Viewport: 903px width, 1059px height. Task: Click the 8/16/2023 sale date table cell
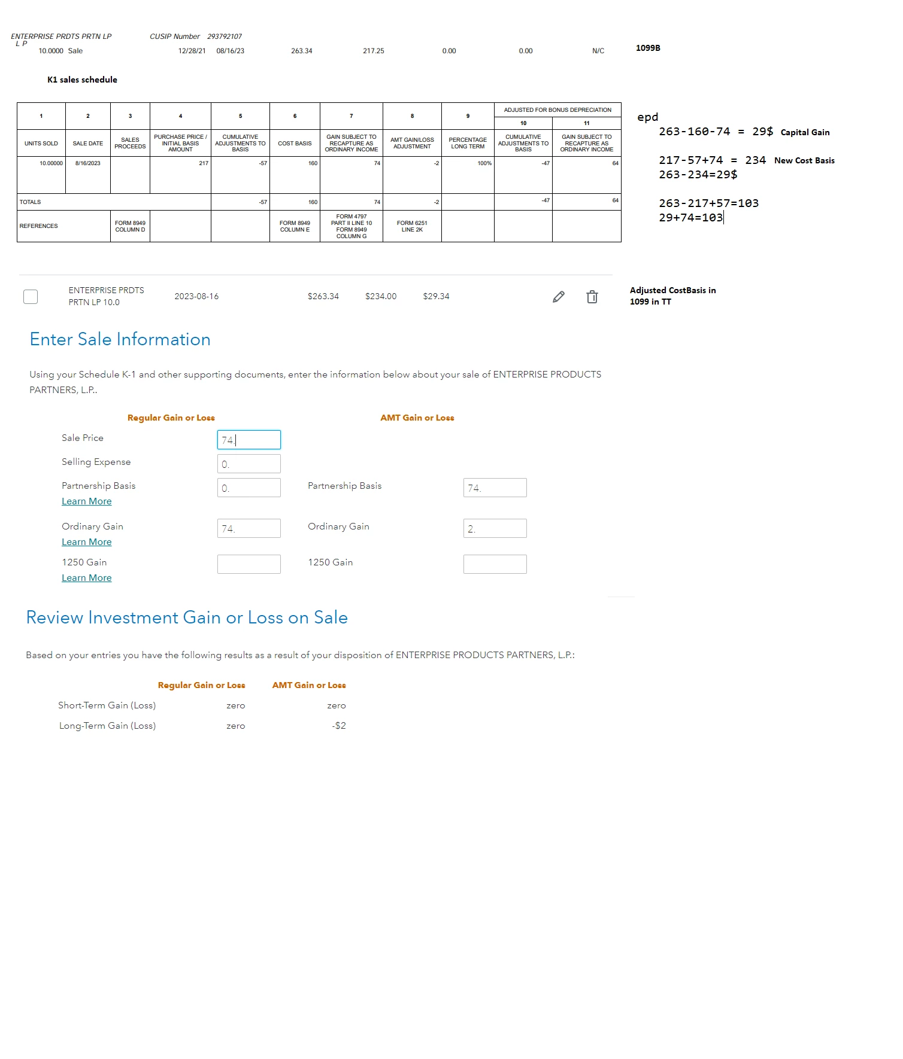pyautogui.click(x=87, y=175)
